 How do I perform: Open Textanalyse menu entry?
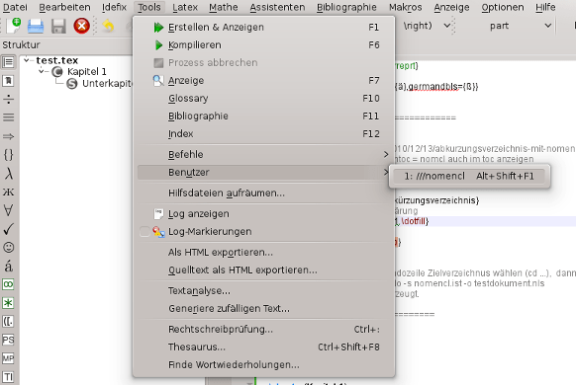(263, 291)
